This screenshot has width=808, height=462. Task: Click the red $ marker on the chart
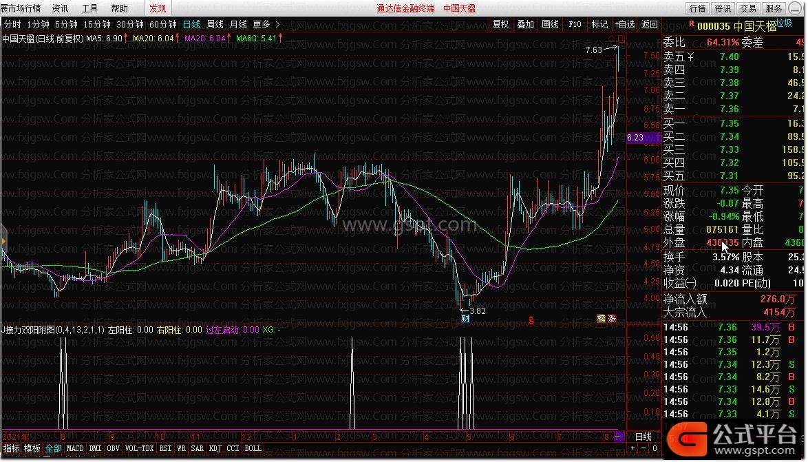[531, 320]
